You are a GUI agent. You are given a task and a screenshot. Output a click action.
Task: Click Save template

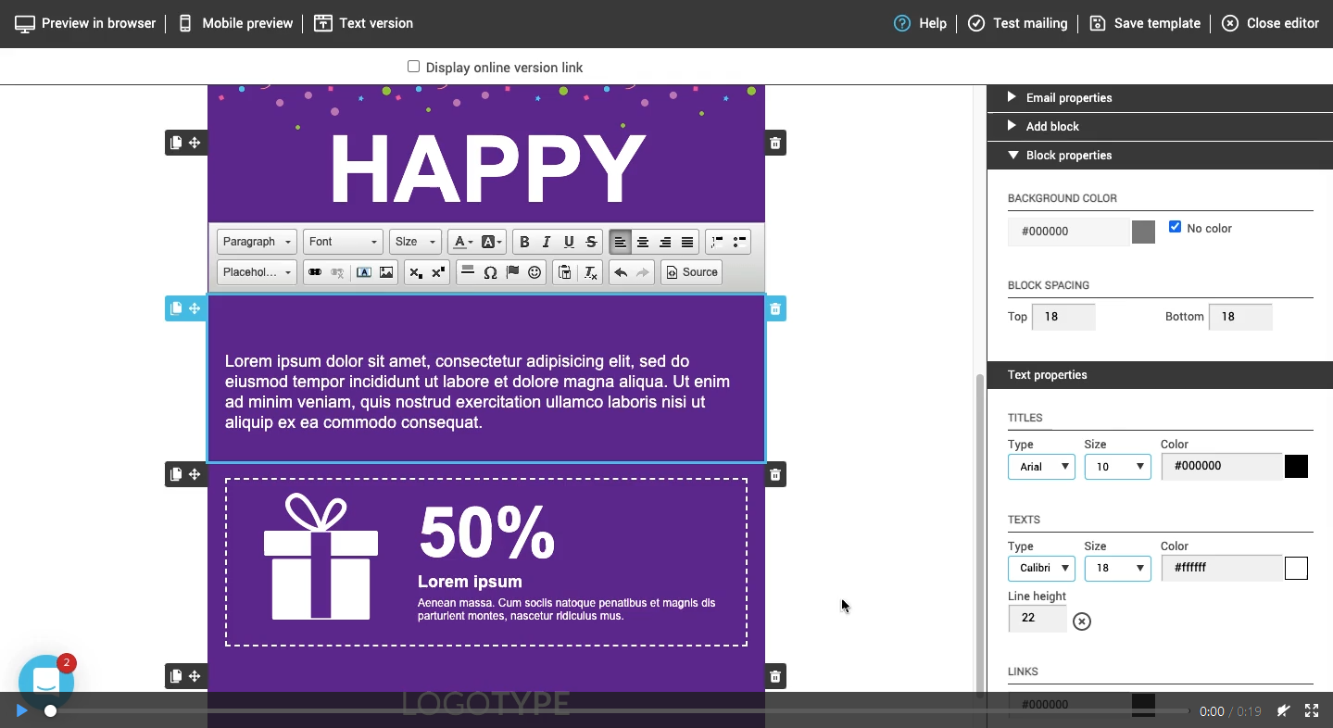[x=1145, y=23]
